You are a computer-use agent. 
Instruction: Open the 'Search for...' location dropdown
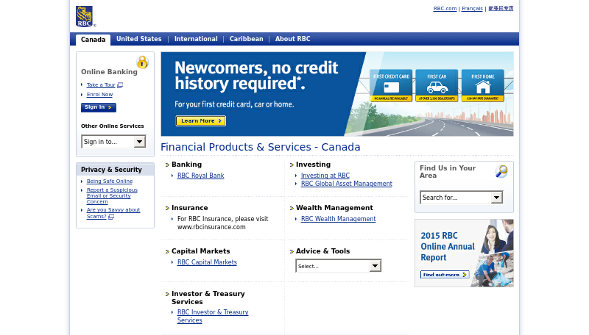[462, 198]
